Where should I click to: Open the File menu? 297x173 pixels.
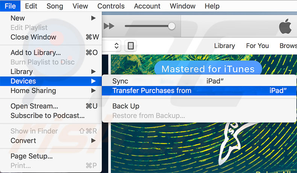[x=10, y=6]
